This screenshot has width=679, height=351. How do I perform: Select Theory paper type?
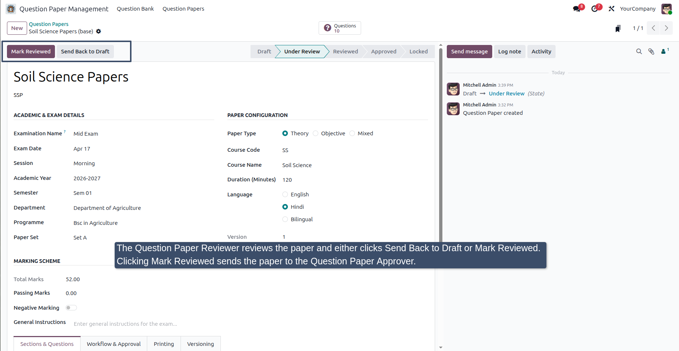[x=285, y=133]
